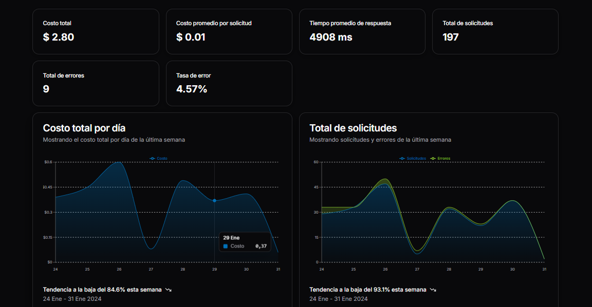Viewport: 592px width, 307px height.
Task: Open the Costo total stat card
Action: coord(96,31)
